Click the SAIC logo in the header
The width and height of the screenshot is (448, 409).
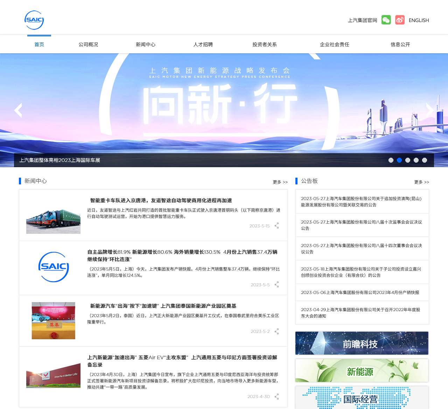click(x=34, y=20)
